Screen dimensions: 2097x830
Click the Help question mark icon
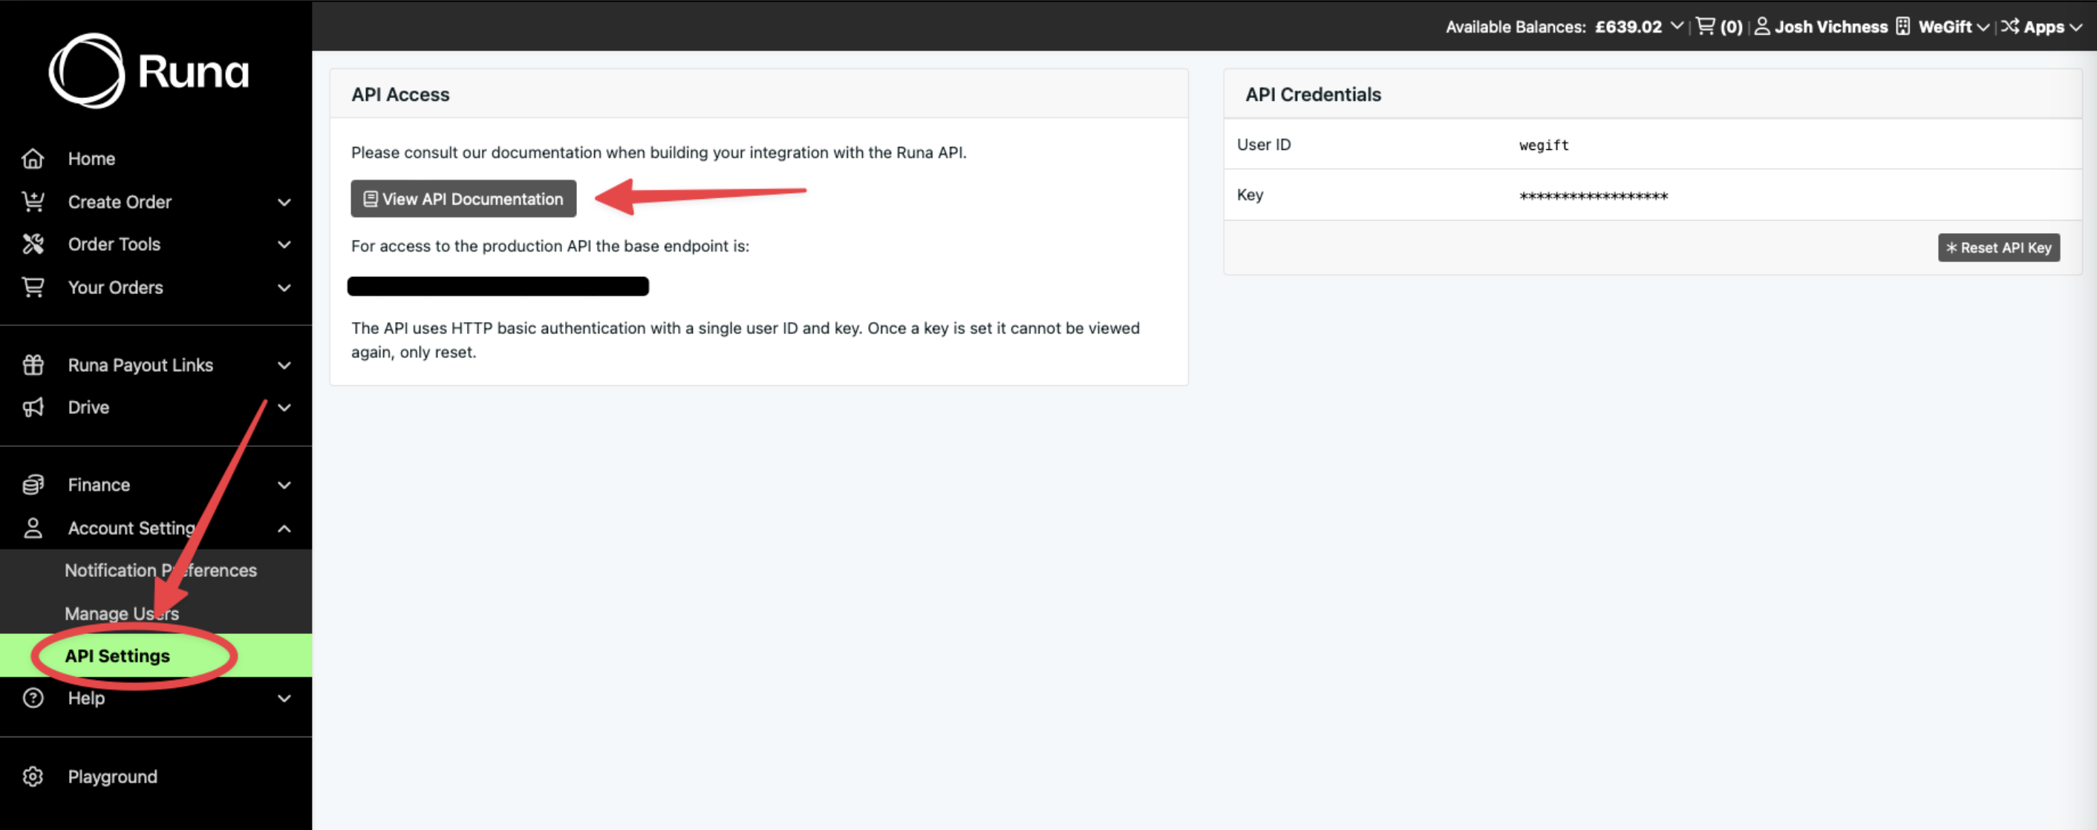[x=33, y=697]
